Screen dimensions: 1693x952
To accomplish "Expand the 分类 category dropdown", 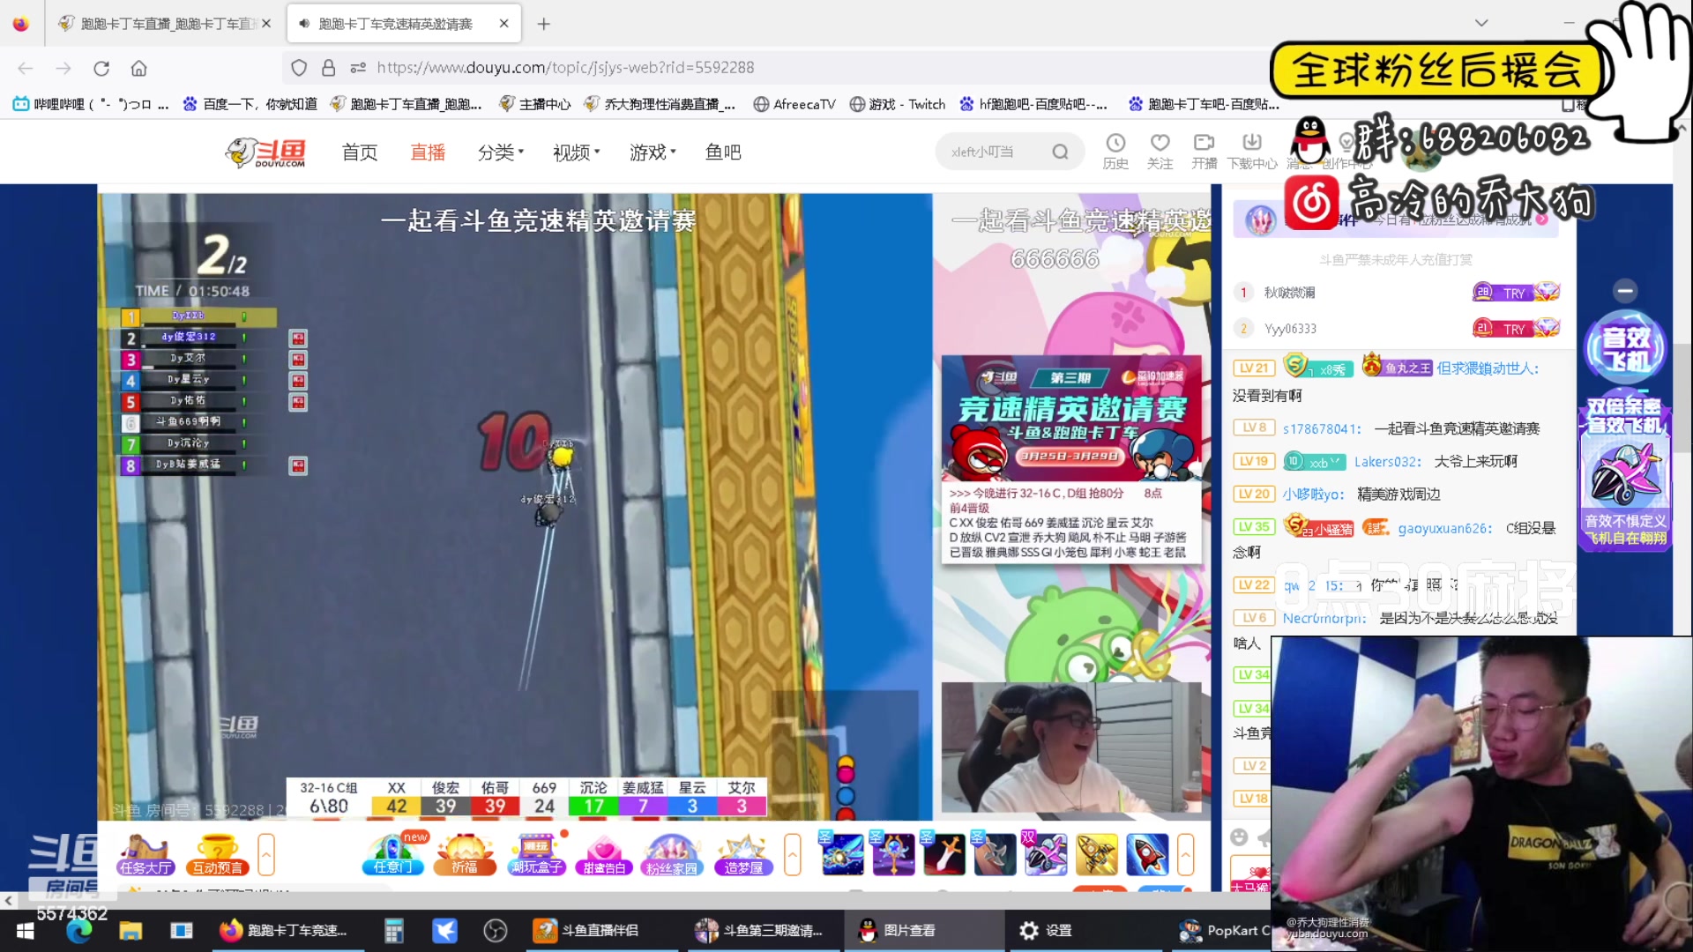I will coord(501,152).
